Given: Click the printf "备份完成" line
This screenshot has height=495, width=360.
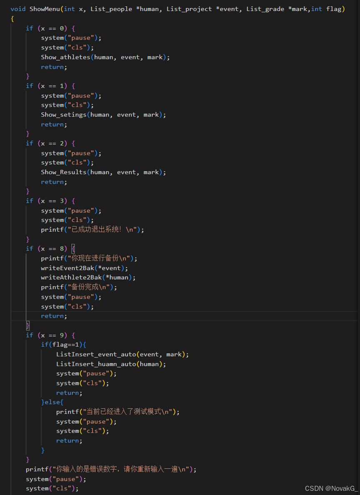Looking at the screenshot, I should pyautogui.click(x=79, y=287).
